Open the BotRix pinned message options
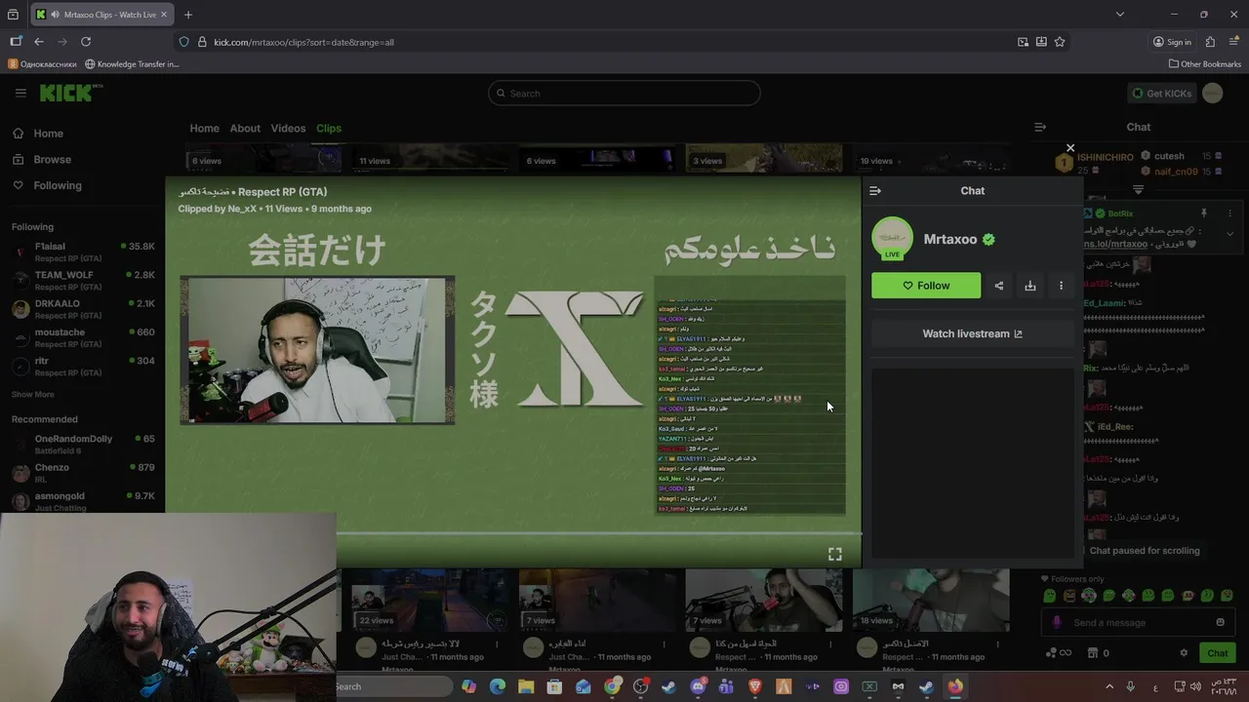The width and height of the screenshot is (1249, 702). pyautogui.click(x=1229, y=214)
